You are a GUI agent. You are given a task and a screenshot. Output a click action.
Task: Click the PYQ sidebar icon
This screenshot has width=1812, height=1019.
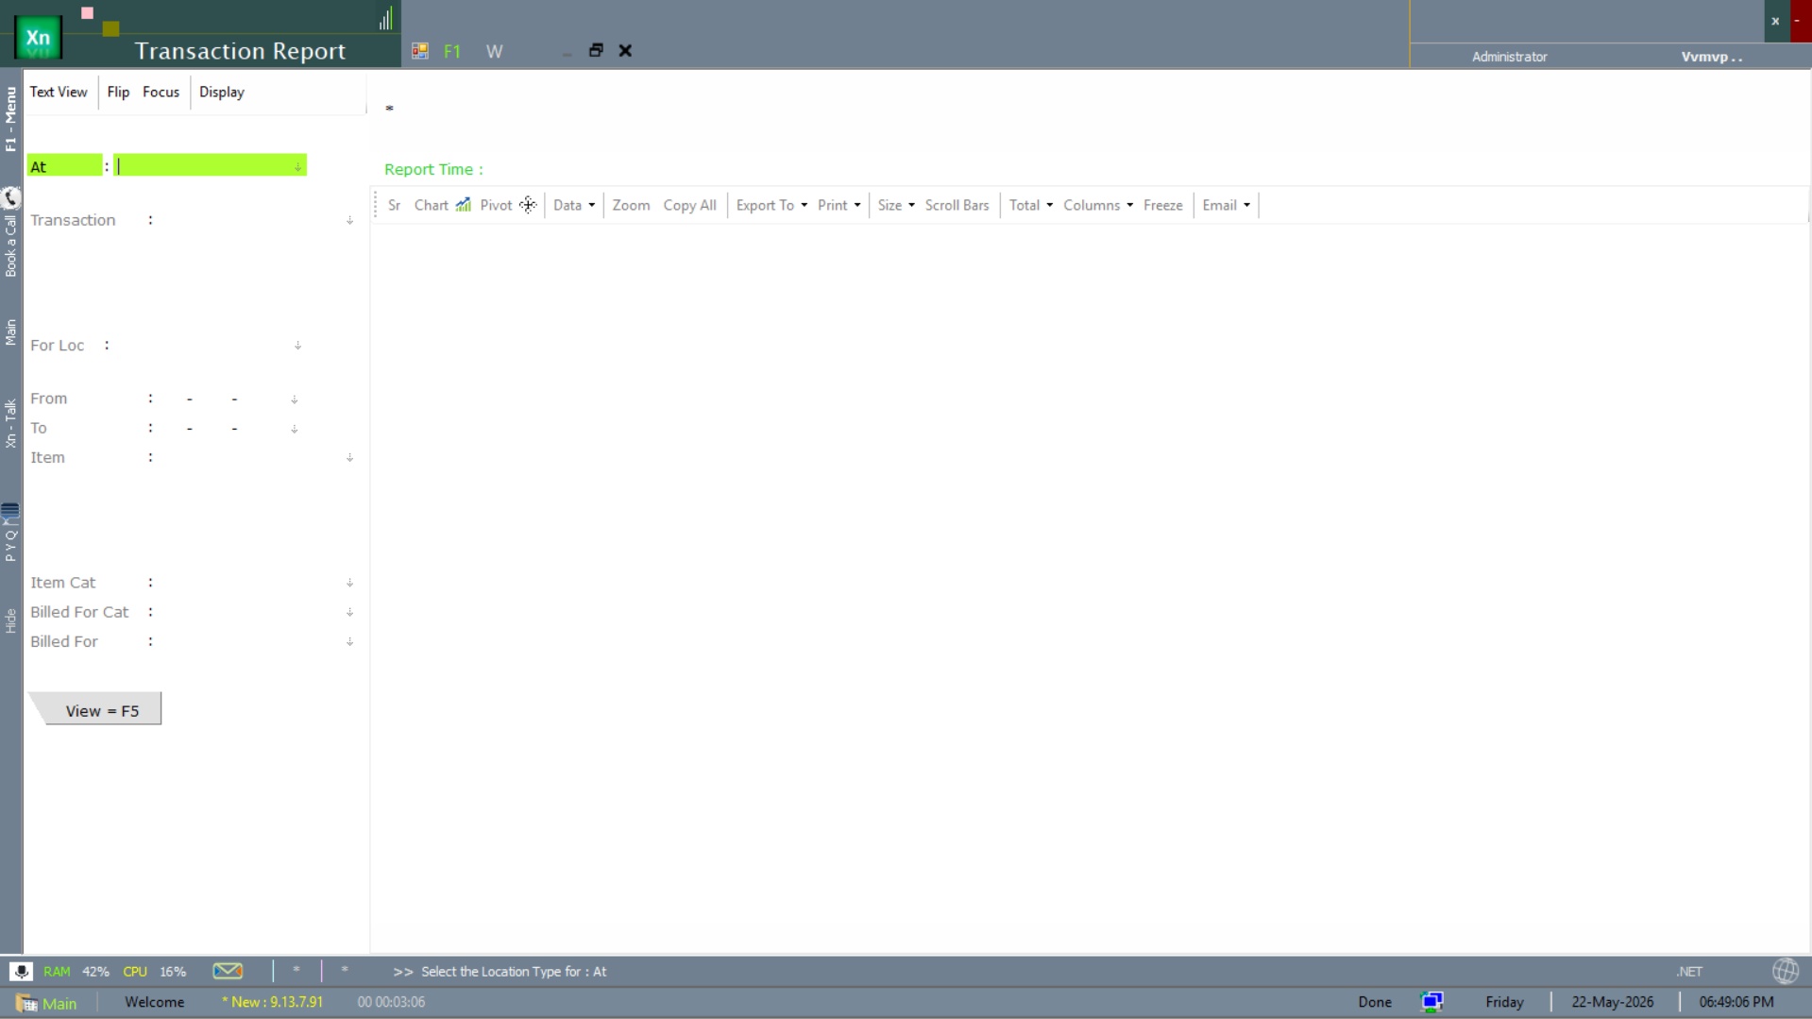pyautogui.click(x=10, y=513)
